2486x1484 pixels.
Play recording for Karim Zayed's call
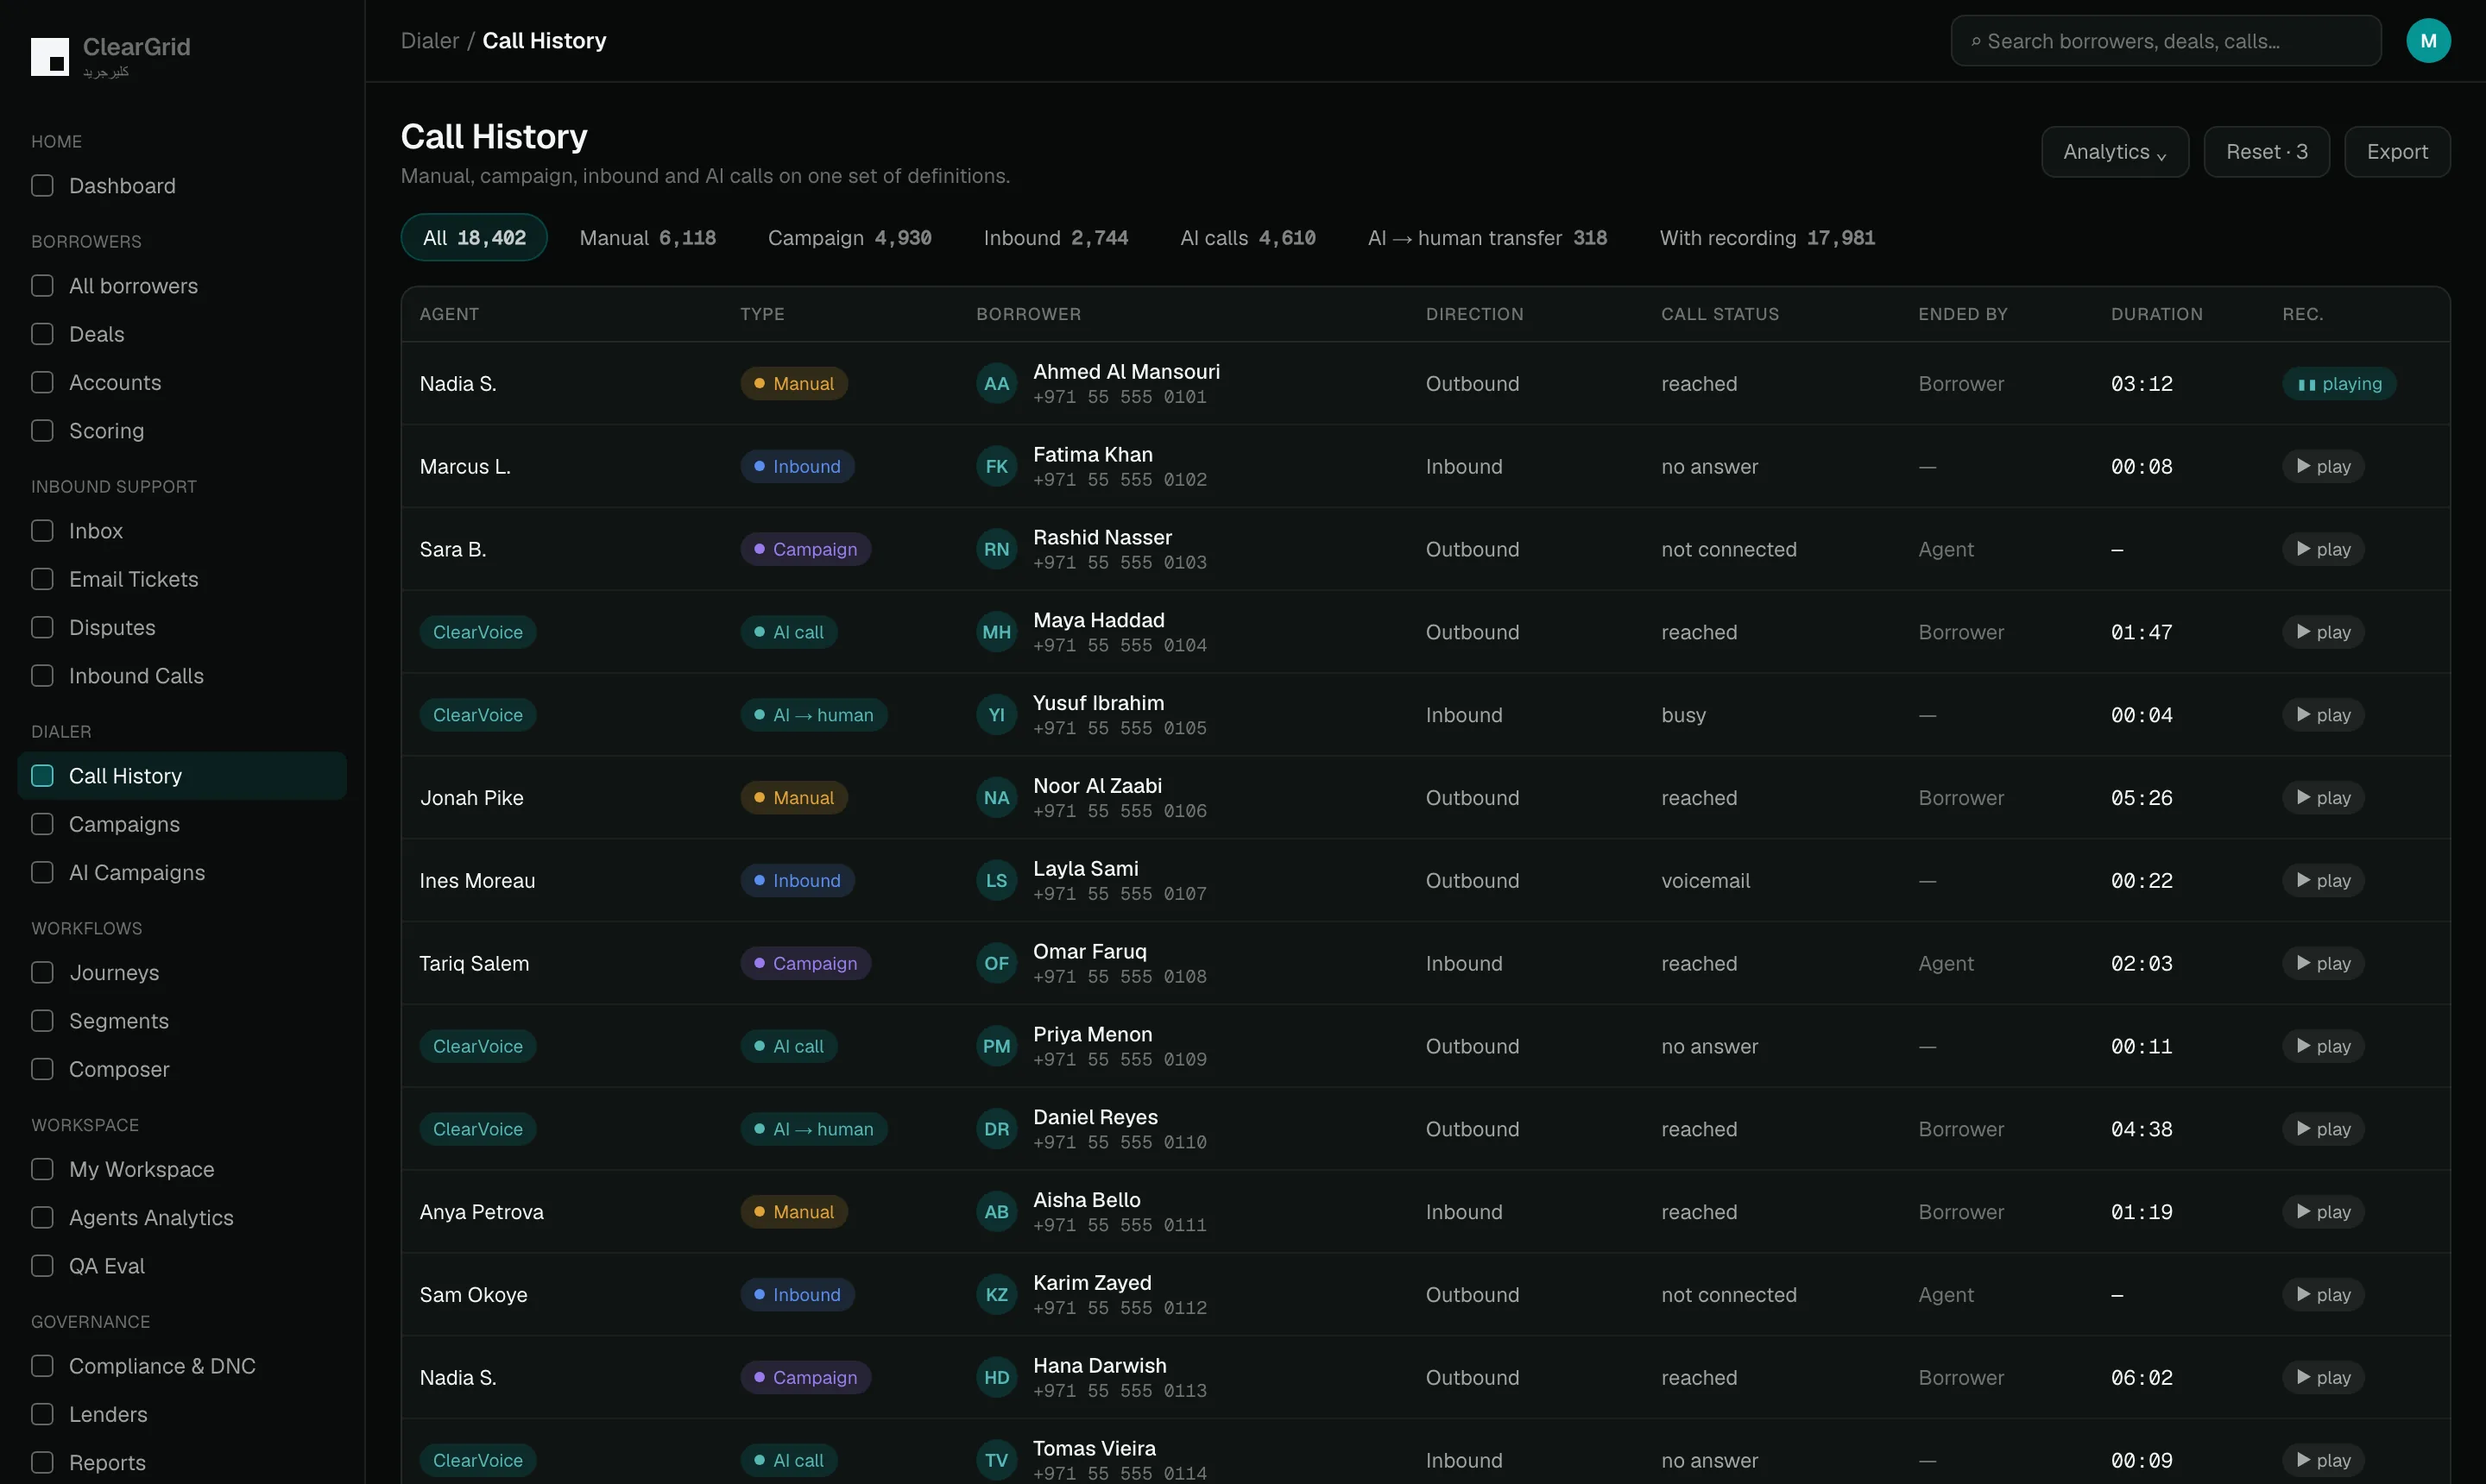click(x=2323, y=1295)
